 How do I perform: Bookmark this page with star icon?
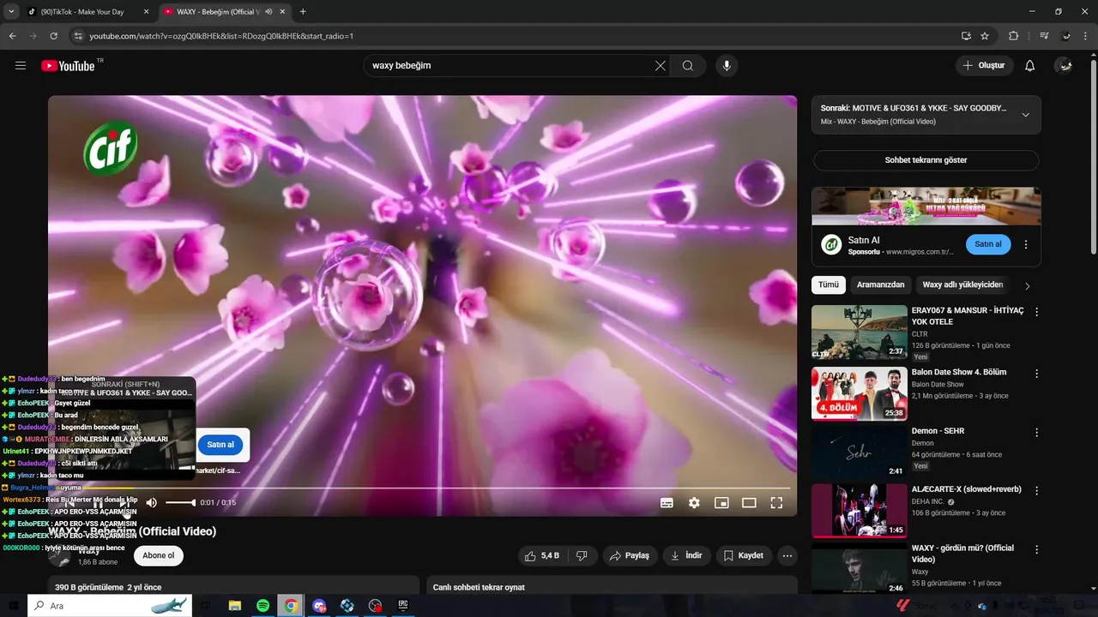(x=985, y=36)
